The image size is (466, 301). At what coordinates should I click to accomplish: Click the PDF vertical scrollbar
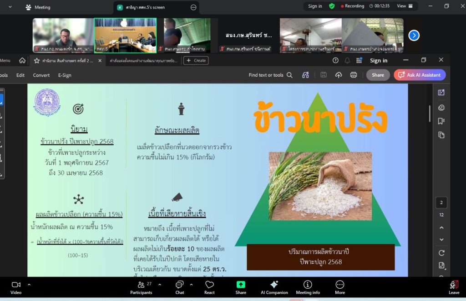[x=430, y=113]
